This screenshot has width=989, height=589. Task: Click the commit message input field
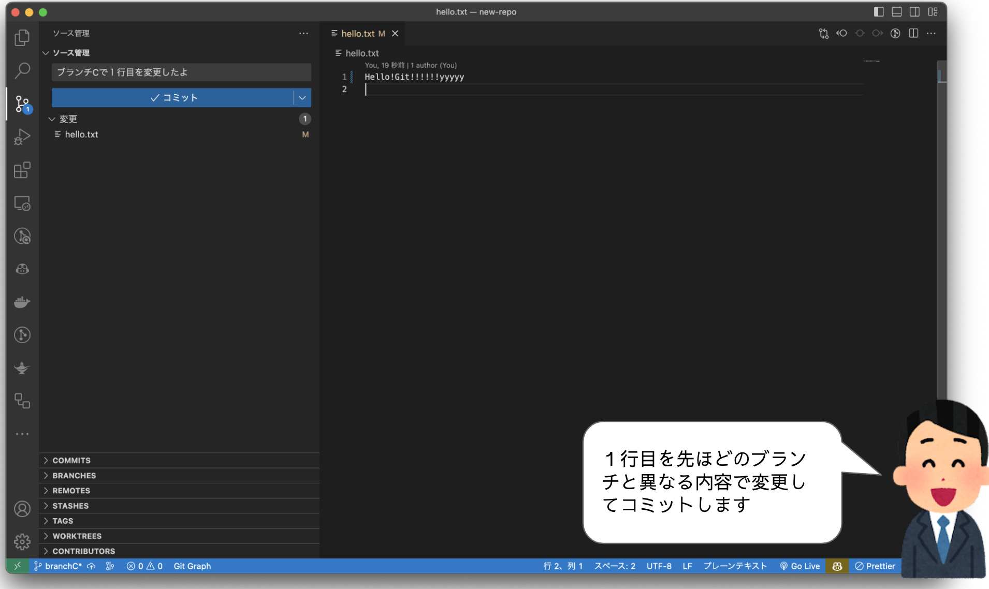[x=181, y=72]
